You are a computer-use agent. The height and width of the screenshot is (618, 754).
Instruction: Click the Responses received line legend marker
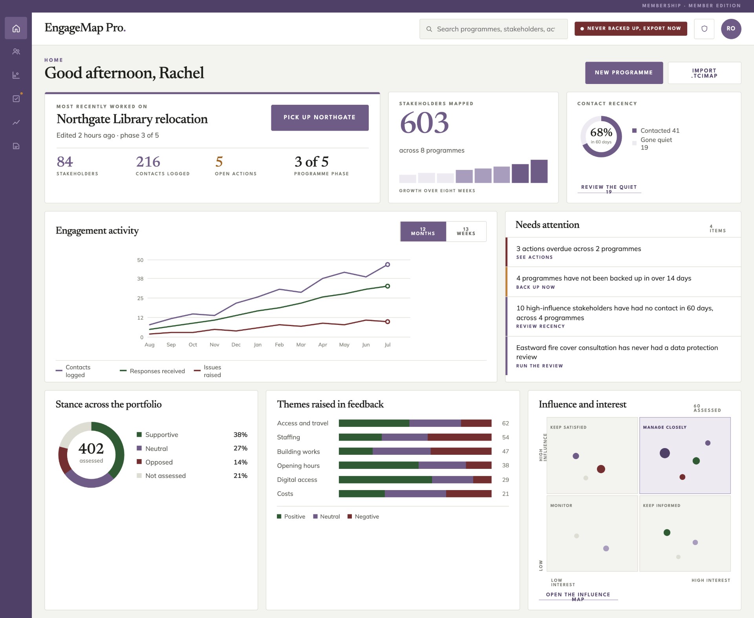pyautogui.click(x=123, y=371)
